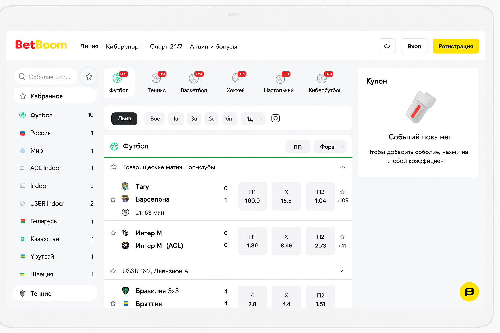Toggle favorite for Товарищеские матчи league

click(113, 167)
